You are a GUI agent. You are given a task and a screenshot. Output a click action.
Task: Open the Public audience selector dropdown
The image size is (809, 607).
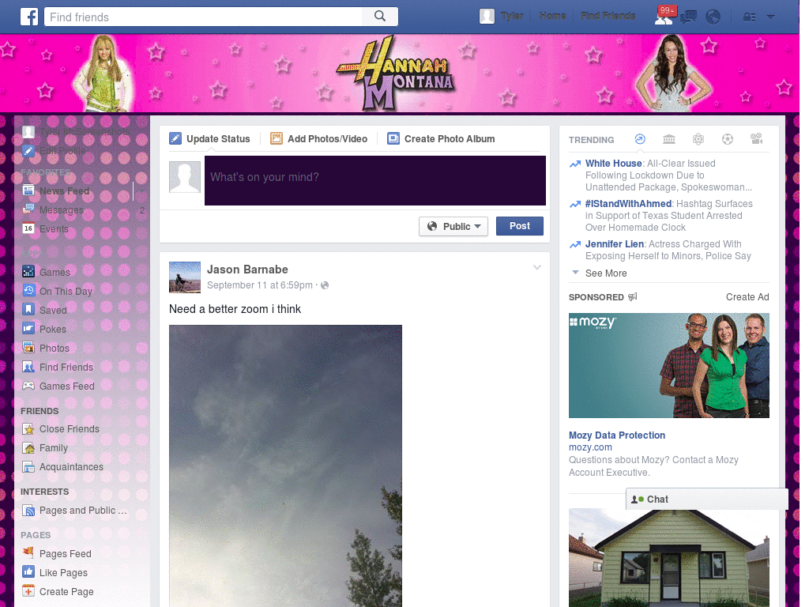(x=453, y=226)
